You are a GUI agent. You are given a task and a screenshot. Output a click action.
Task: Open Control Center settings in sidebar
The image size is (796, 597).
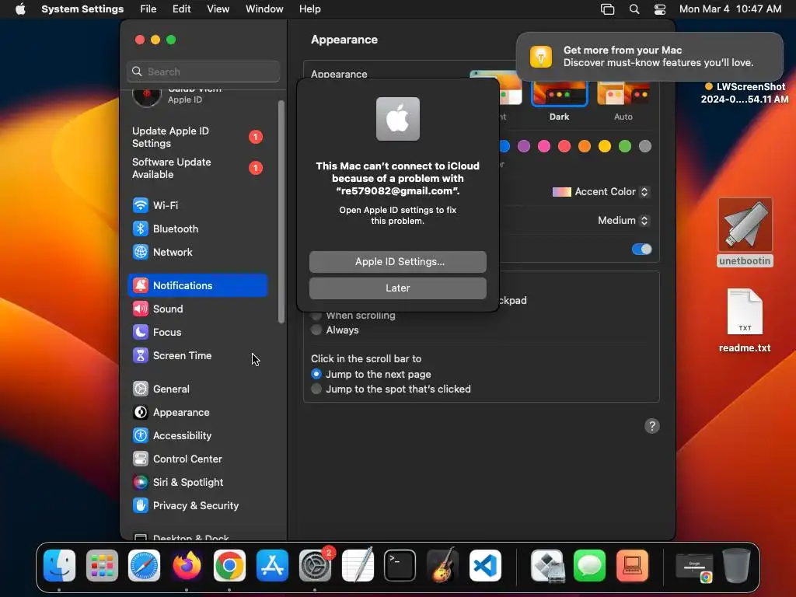(x=197, y=459)
